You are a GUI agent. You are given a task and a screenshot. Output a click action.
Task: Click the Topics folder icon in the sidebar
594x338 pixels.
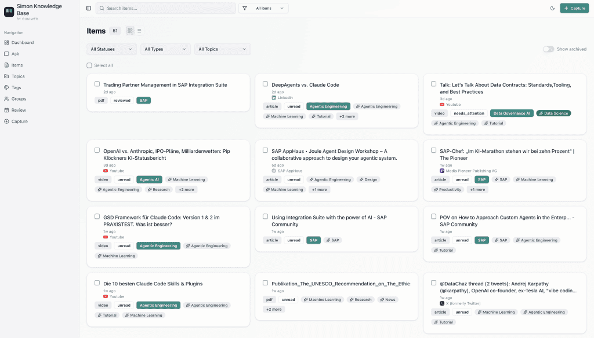pos(6,76)
